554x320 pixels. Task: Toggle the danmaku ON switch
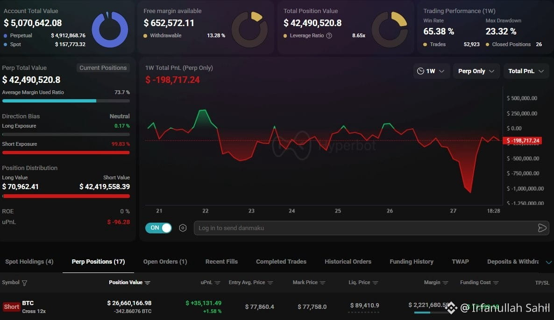pos(159,228)
